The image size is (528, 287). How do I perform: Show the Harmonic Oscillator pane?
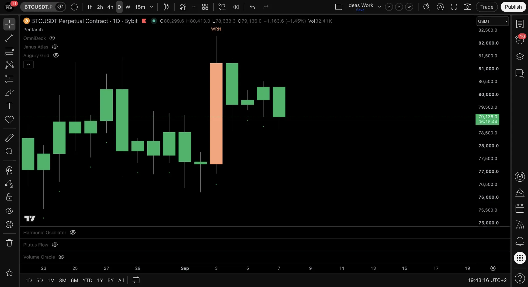73,233
